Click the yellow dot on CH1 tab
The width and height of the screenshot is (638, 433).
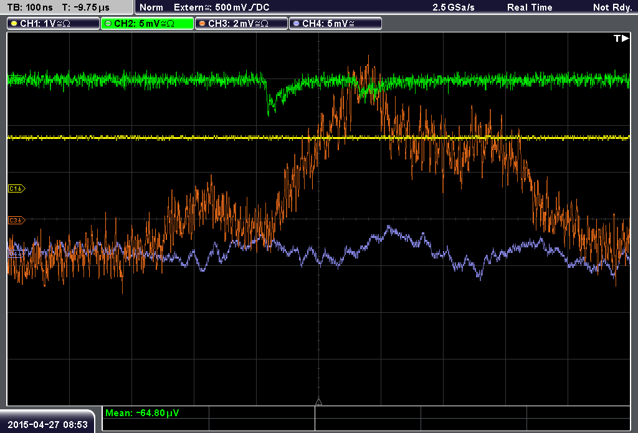pyautogui.click(x=14, y=24)
